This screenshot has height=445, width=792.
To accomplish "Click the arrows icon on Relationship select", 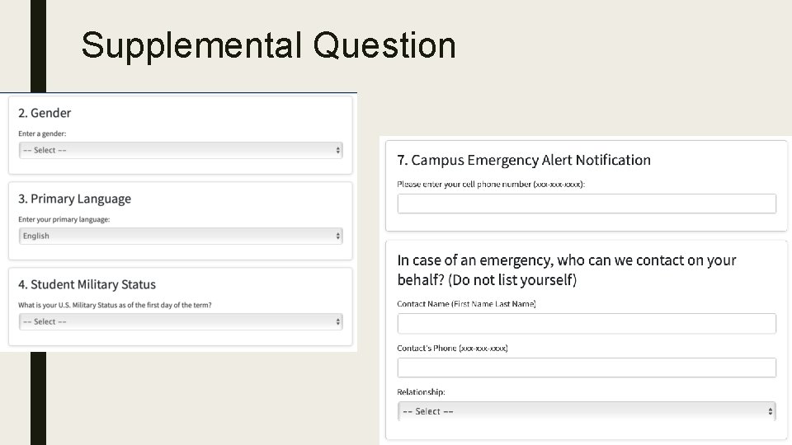I will pos(771,411).
